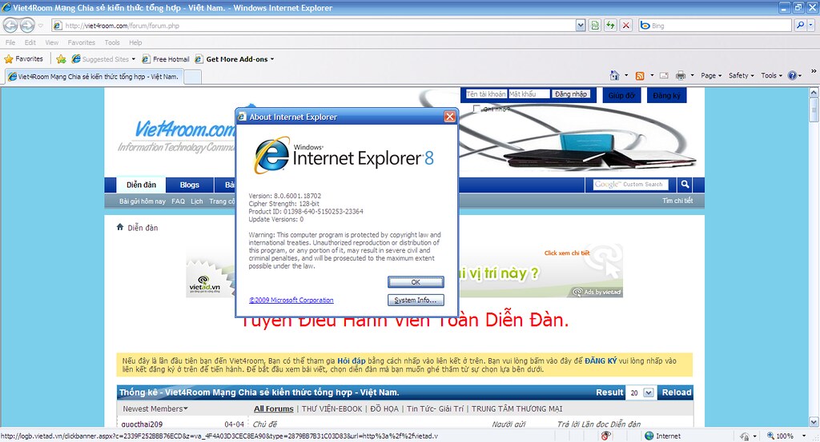This screenshot has width=820, height=442.
Task: Click the site search magnifier icon
Action: point(685,184)
